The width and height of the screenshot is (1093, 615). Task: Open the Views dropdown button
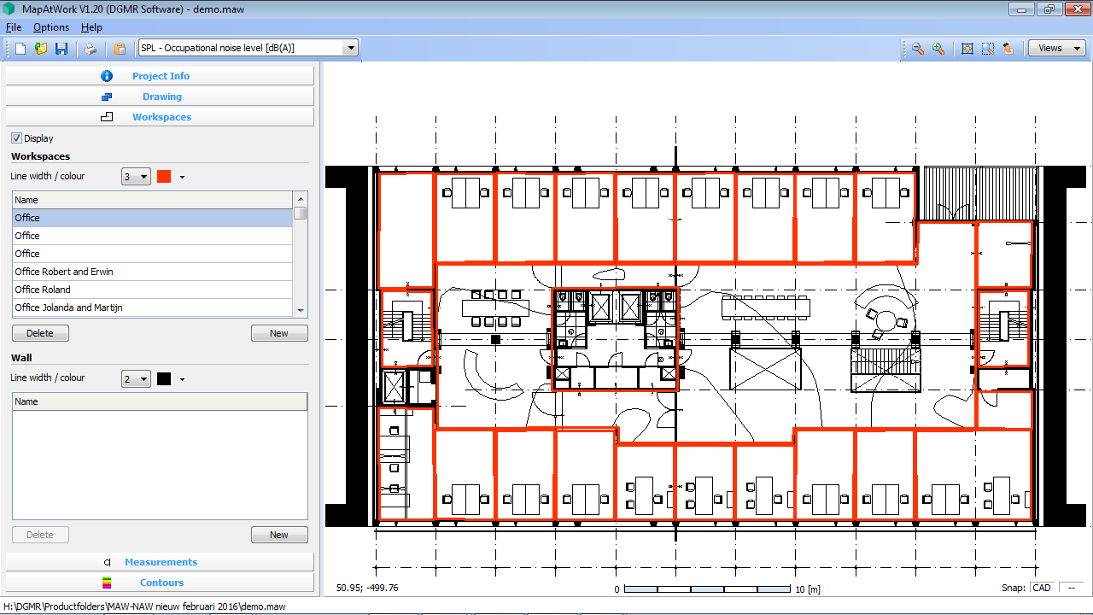pos(1056,48)
